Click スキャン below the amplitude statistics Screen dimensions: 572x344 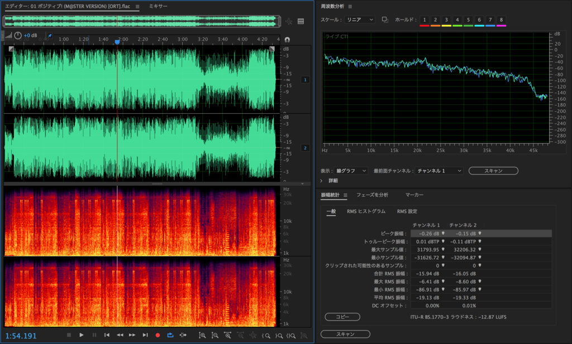click(345, 334)
